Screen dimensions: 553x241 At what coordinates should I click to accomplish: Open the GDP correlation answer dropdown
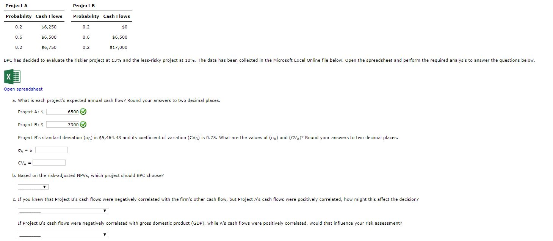[x=63, y=234]
